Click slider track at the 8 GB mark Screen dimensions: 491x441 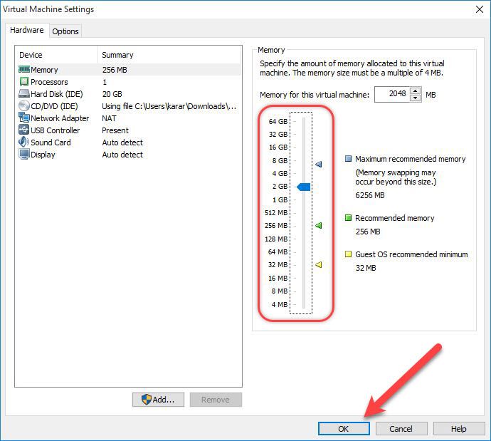(x=304, y=160)
